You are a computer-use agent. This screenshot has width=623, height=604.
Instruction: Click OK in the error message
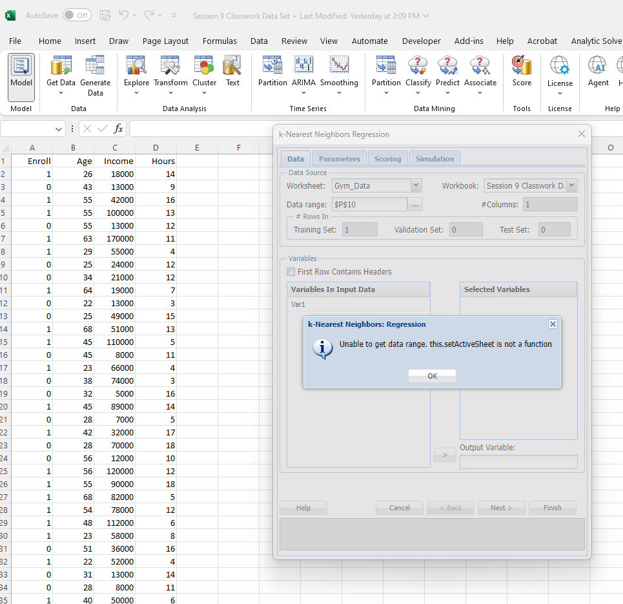click(432, 376)
